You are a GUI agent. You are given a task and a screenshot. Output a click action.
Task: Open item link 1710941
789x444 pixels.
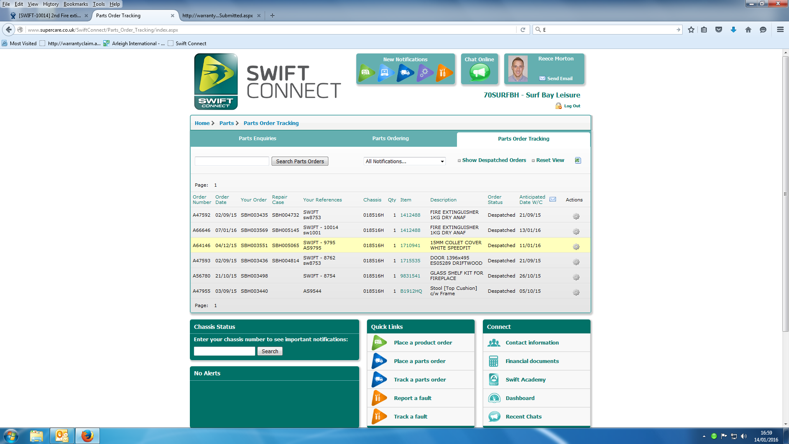410,245
